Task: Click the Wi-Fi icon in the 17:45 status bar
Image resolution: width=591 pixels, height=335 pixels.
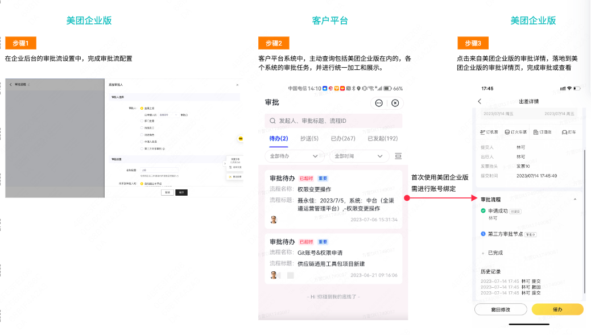Action: pyautogui.click(x=569, y=89)
